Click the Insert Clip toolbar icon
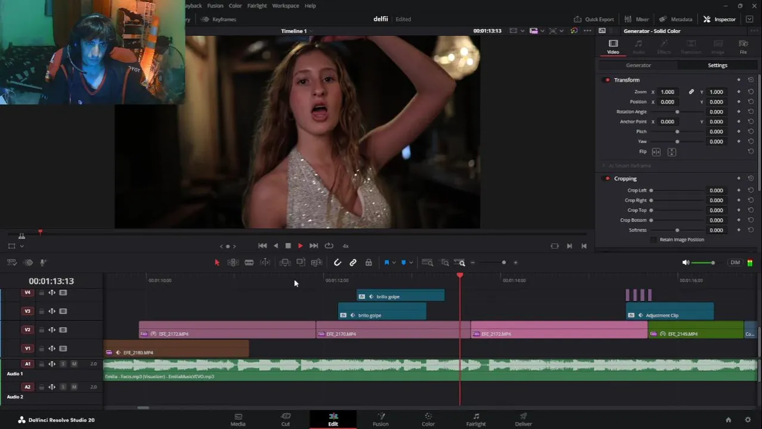762x429 pixels. coord(285,263)
